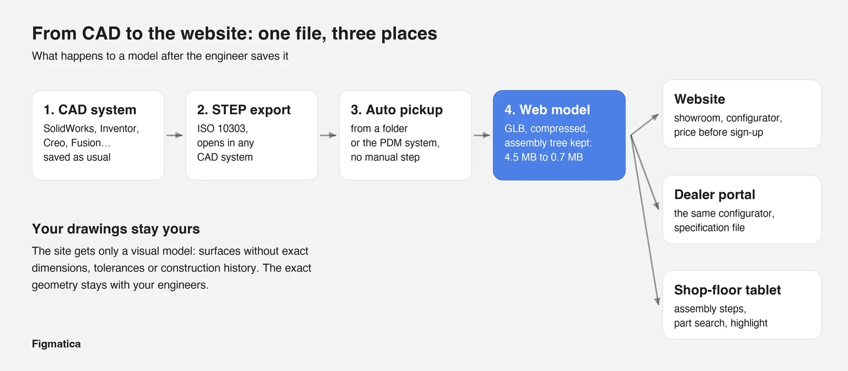The image size is (848, 371).
Task: Select the text "GLB, compressed,"
Action: pos(546,129)
